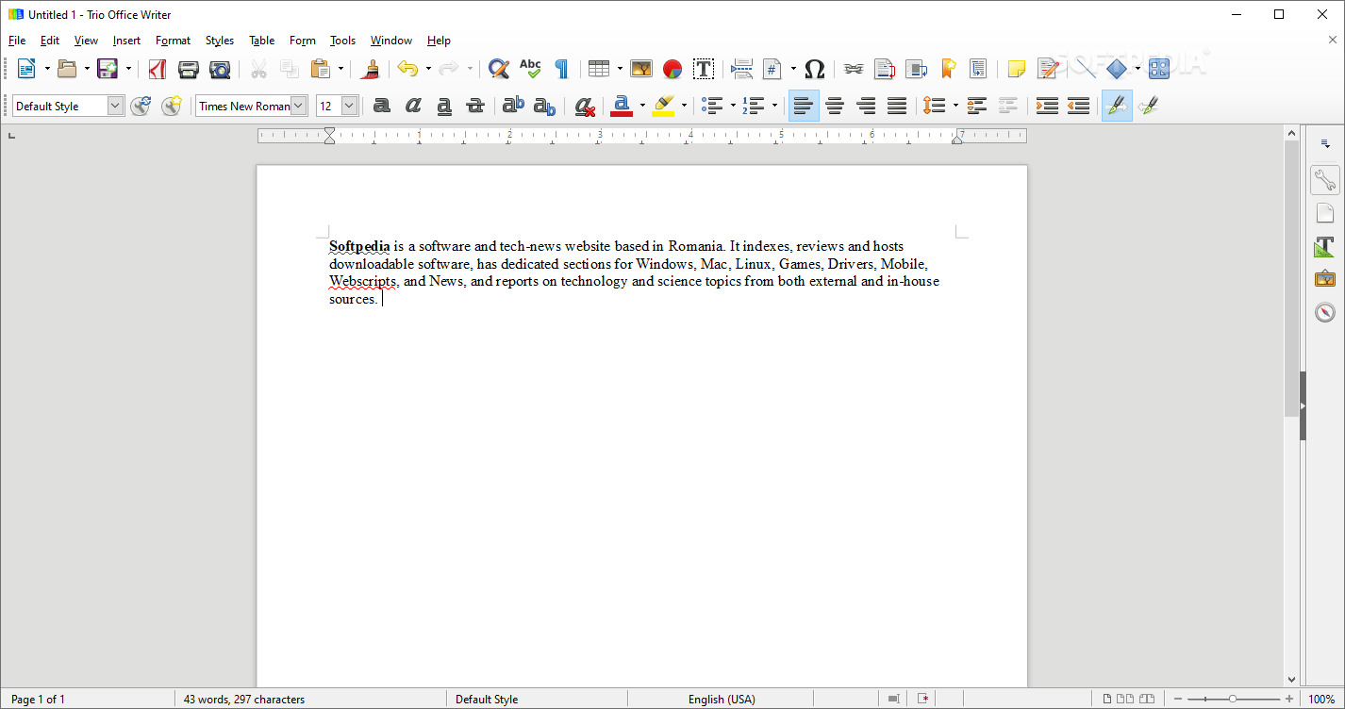Clear direct formatting
The image size is (1345, 709).
tap(585, 106)
